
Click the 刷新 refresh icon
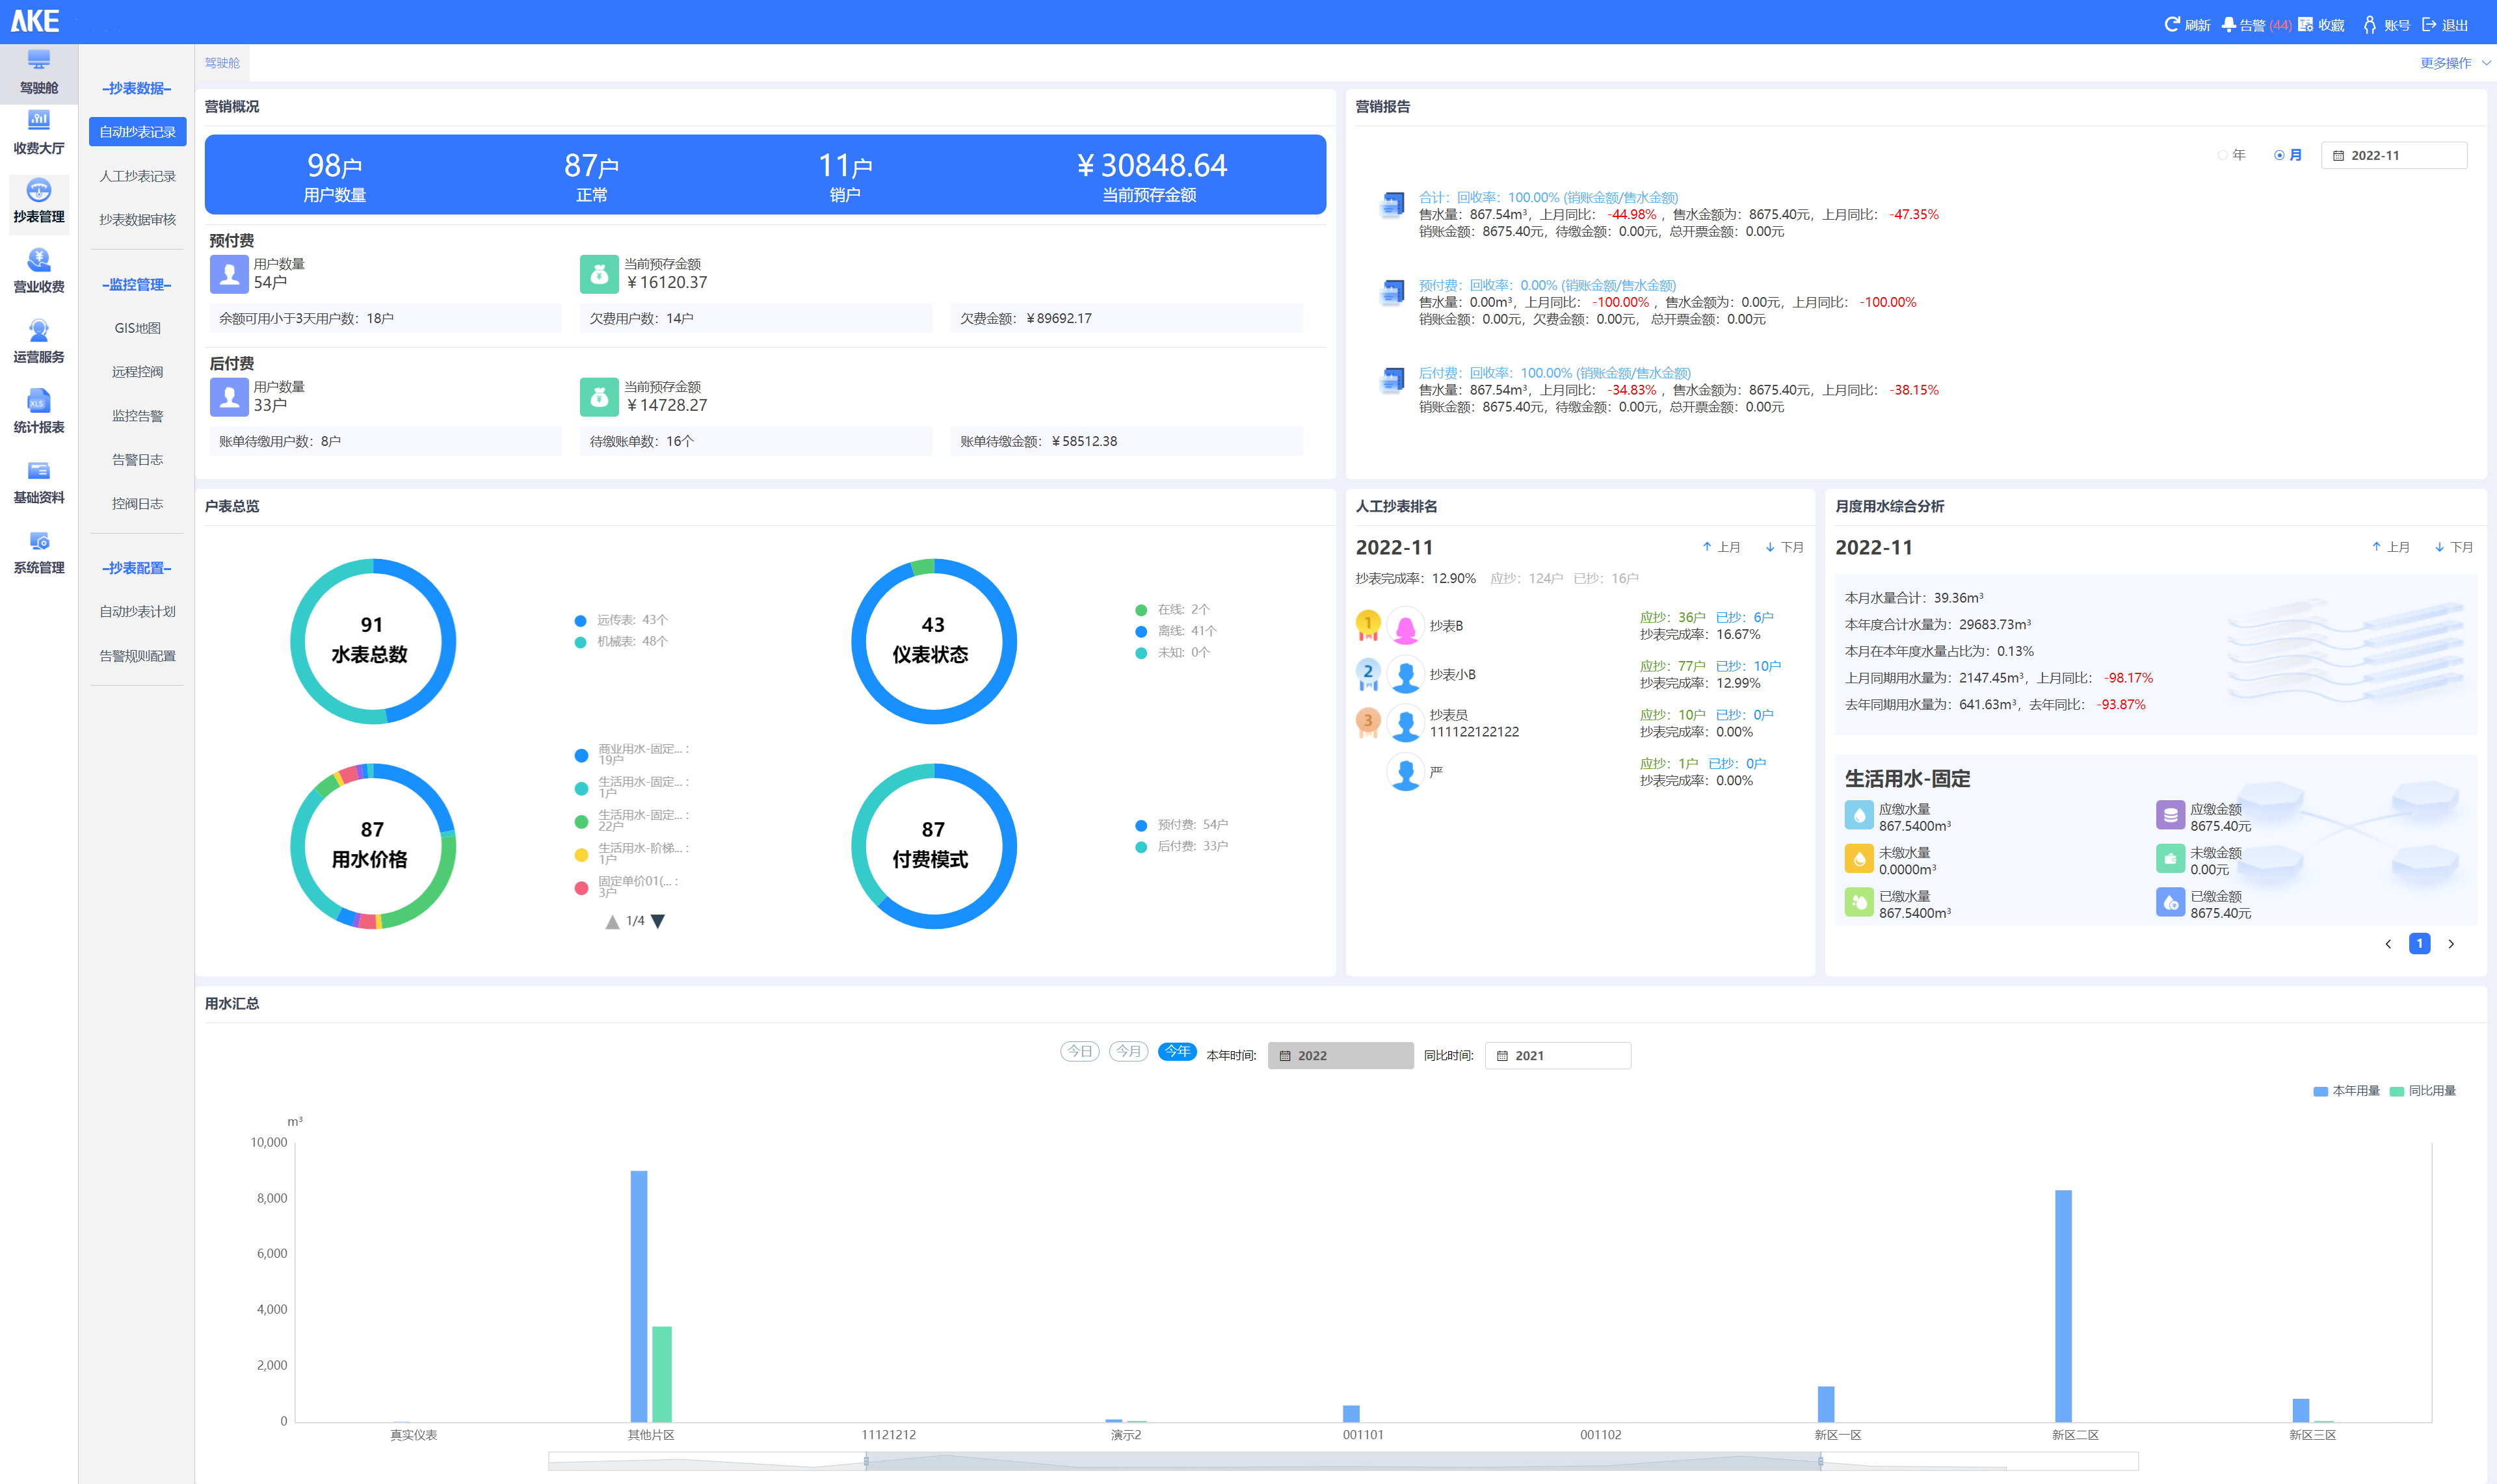point(2172,24)
